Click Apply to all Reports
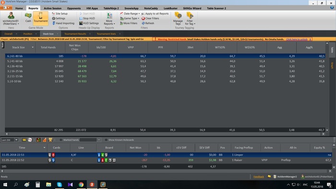 [x=155, y=13]
